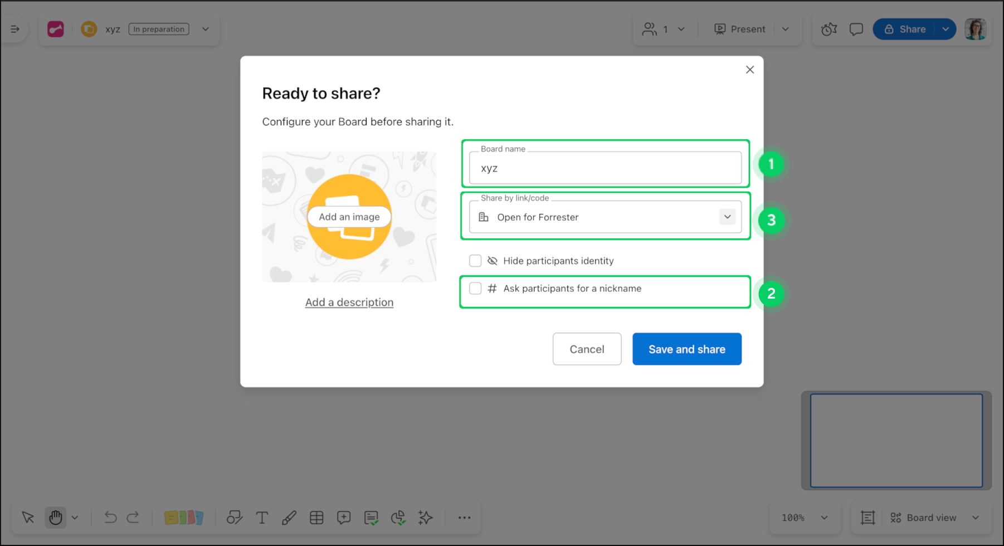Select the hand pan tool

click(x=56, y=518)
